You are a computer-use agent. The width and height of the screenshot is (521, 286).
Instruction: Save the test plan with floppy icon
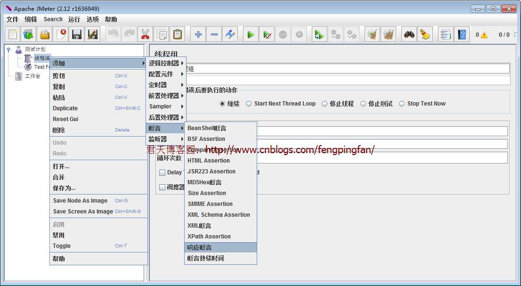coord(77,34)
